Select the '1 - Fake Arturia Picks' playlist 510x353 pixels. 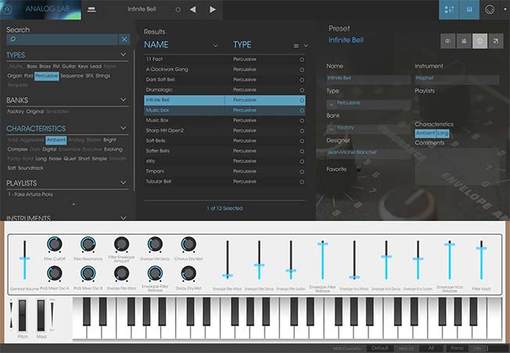tap(31, 195)
